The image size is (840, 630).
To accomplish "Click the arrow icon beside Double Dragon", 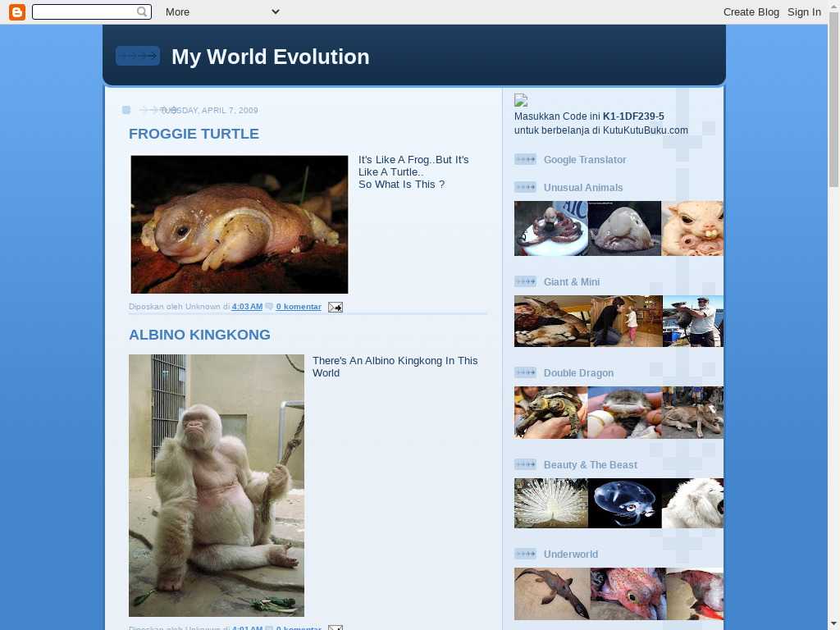I will tap(525, 372).
